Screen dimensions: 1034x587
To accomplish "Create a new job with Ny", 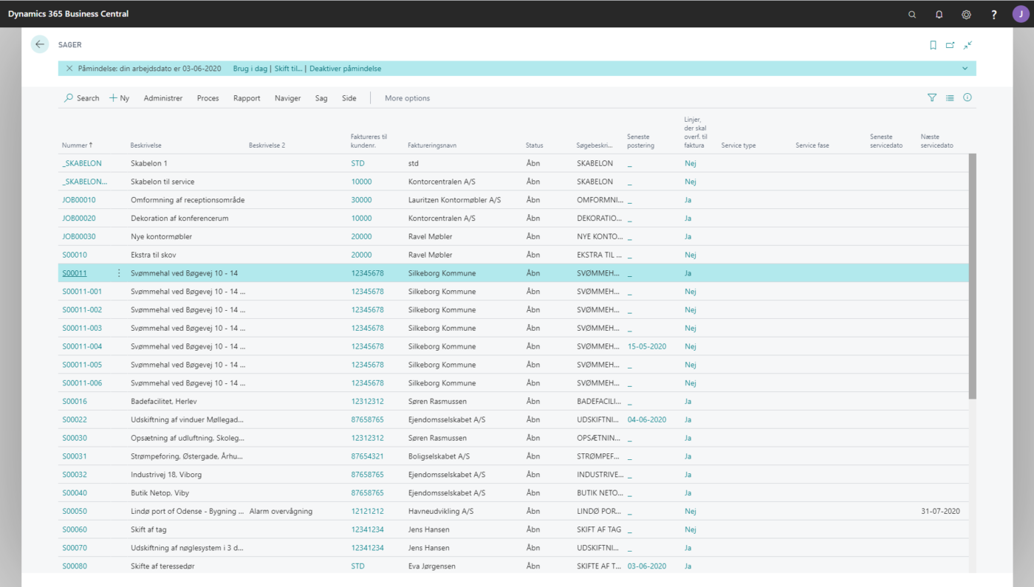I will coord(119,98).
